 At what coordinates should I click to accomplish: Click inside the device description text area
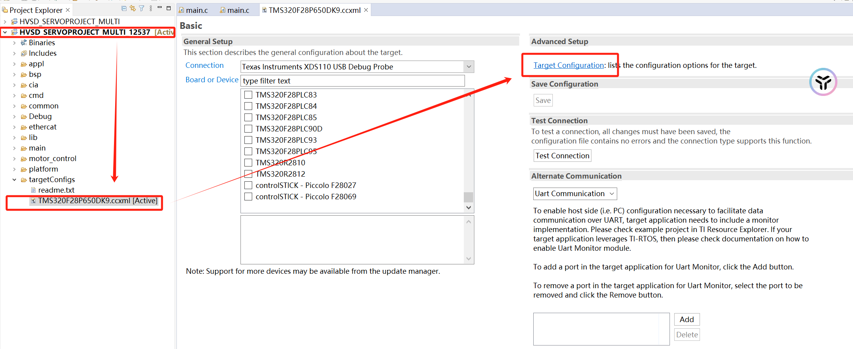(x=353, y=240)
